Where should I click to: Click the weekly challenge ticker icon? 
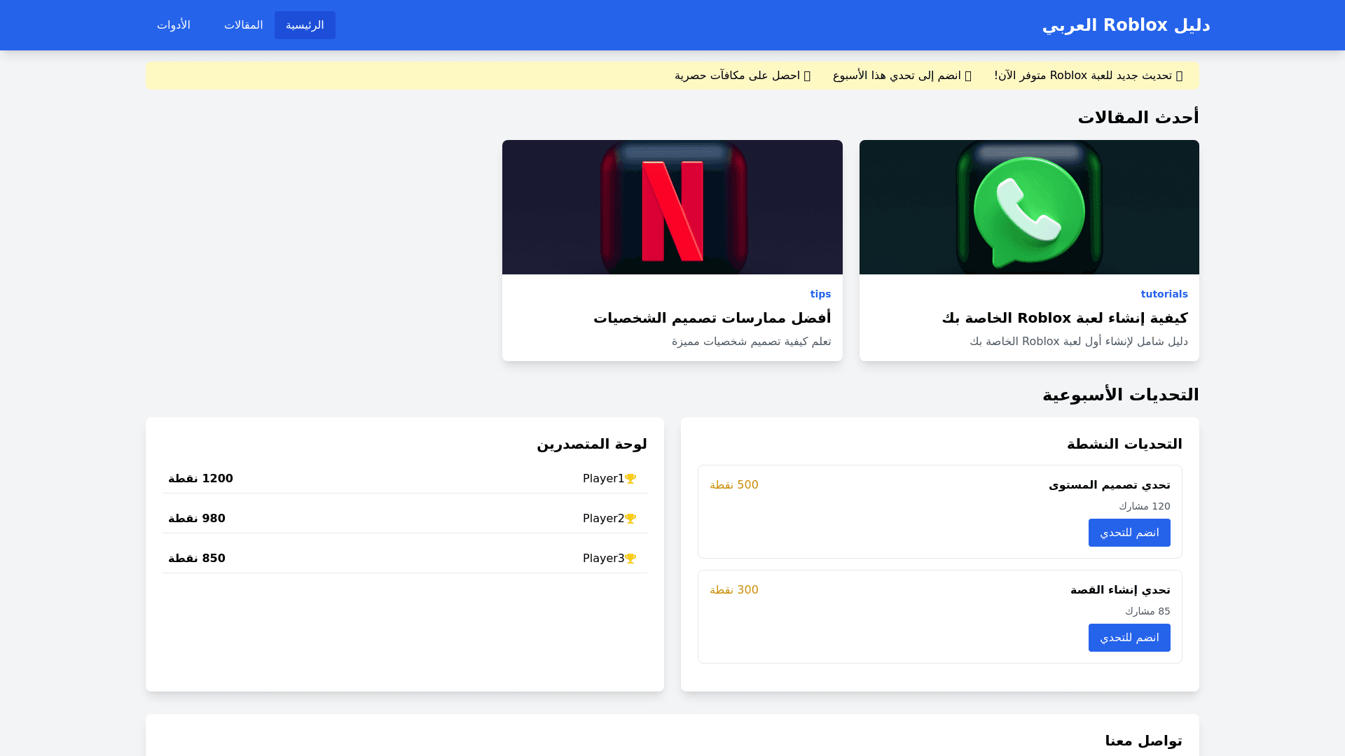point(968,76)
